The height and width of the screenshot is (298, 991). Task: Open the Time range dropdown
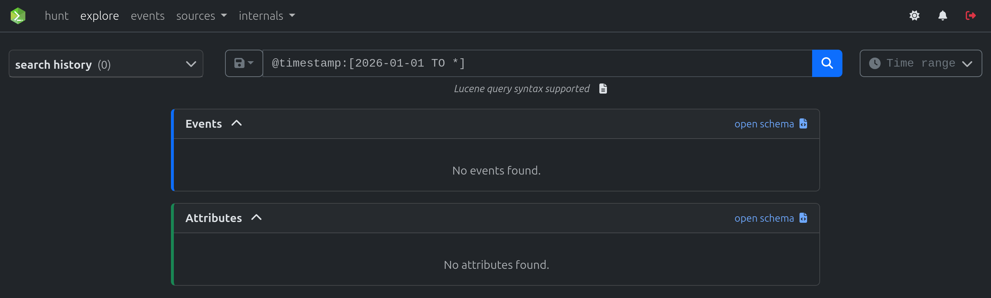point(920,63)
